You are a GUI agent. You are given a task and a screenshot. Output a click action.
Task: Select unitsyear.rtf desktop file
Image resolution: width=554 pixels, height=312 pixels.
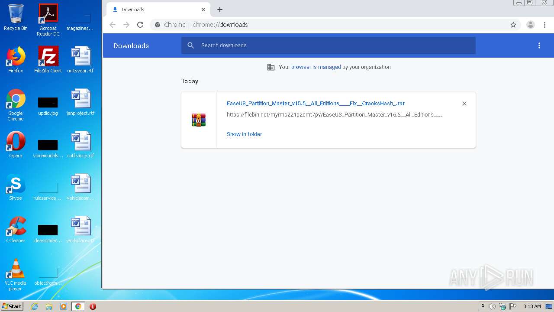pyautogui.click(x=81, y=60)
